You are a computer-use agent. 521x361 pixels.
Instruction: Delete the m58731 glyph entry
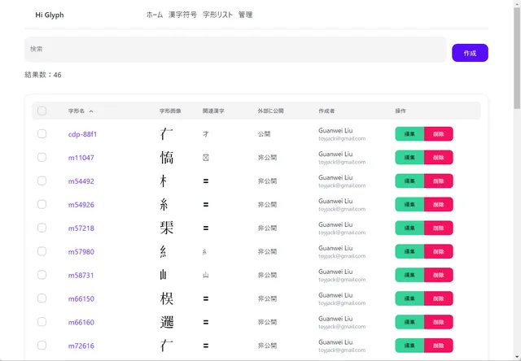(439, 275)
